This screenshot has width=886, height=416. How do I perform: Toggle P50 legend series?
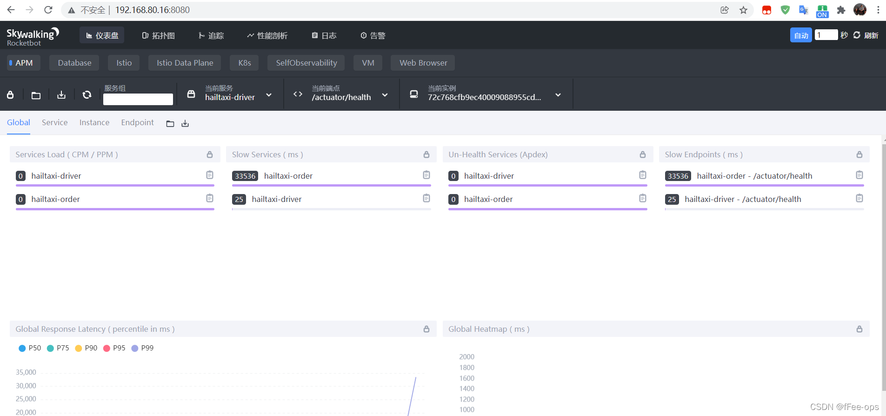(30, 348)
